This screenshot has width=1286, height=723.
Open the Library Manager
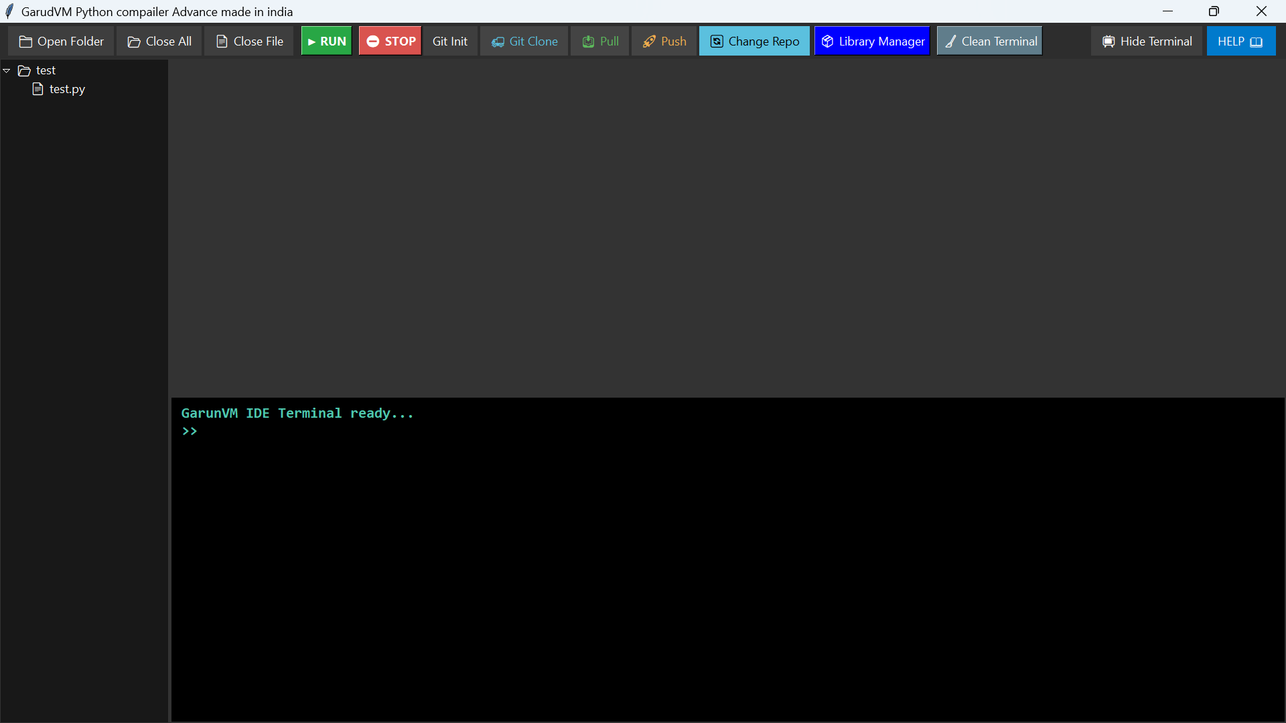(x=872, y=41)
